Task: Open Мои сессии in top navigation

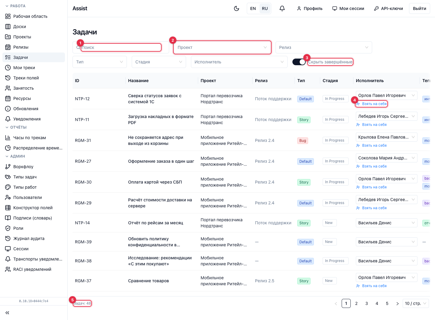Action: point(348,8)
